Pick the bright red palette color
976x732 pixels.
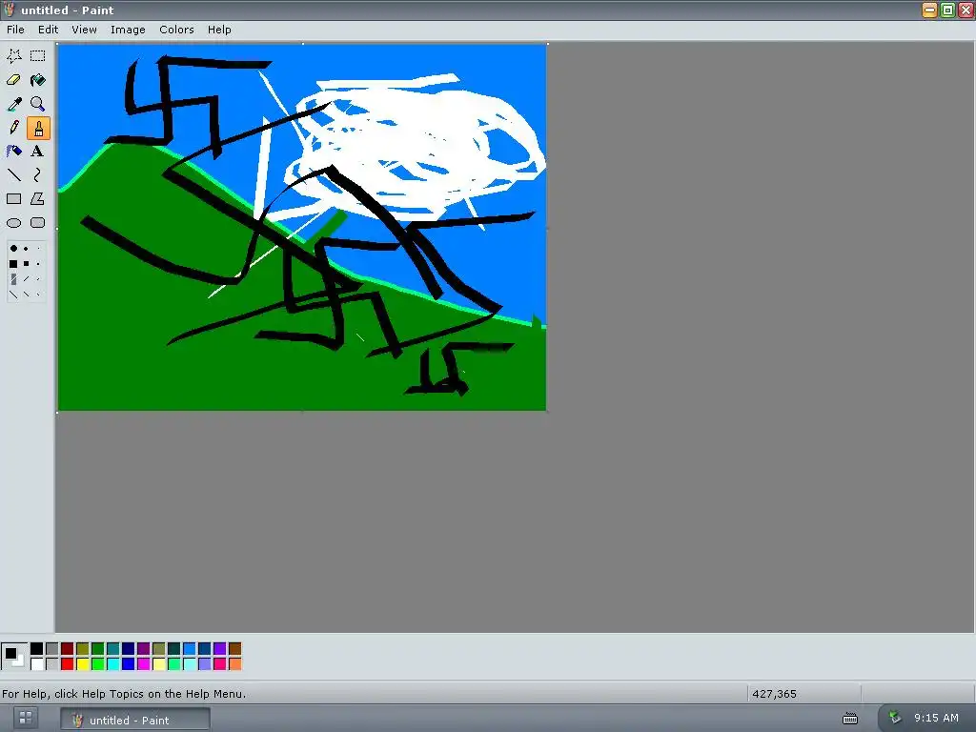click(68, 664)
